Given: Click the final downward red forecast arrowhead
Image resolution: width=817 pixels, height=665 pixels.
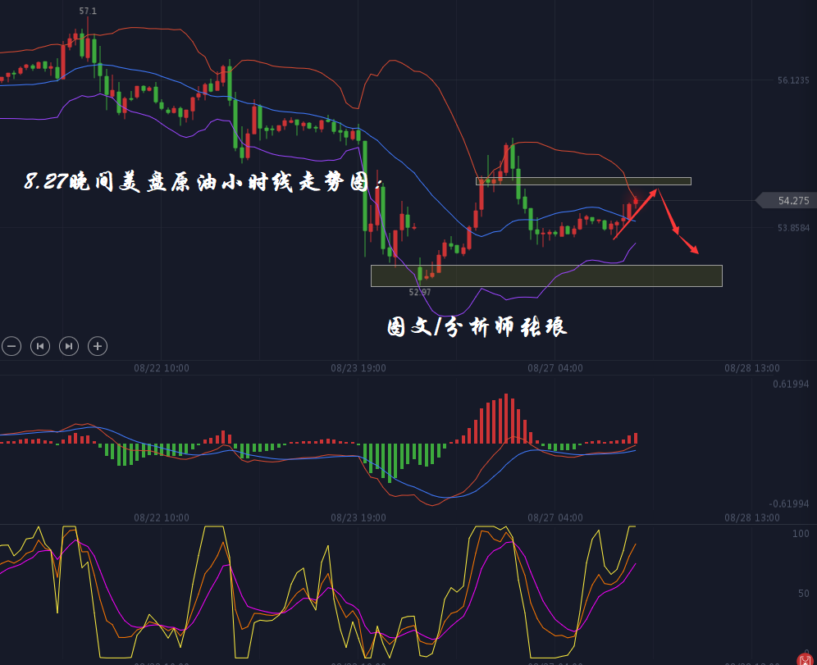Looking at the screenshot, I should pos(694,250).
